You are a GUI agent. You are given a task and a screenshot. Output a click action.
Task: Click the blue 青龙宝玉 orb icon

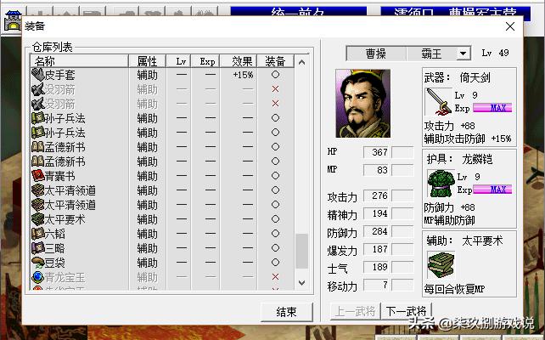[x=37, y=277]
